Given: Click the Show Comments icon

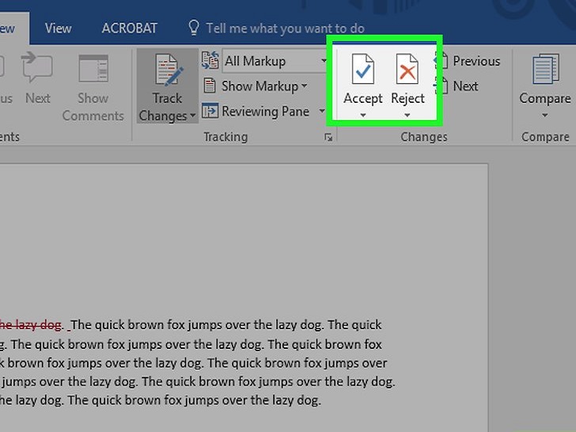Looking at the screenshot, I should tap(93, 69).
